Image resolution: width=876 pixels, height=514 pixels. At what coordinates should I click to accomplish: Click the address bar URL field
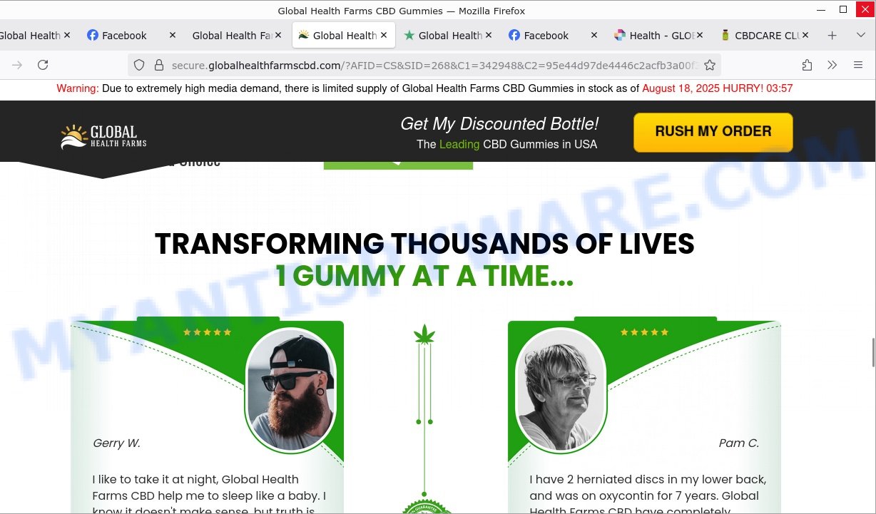point(434,65)
